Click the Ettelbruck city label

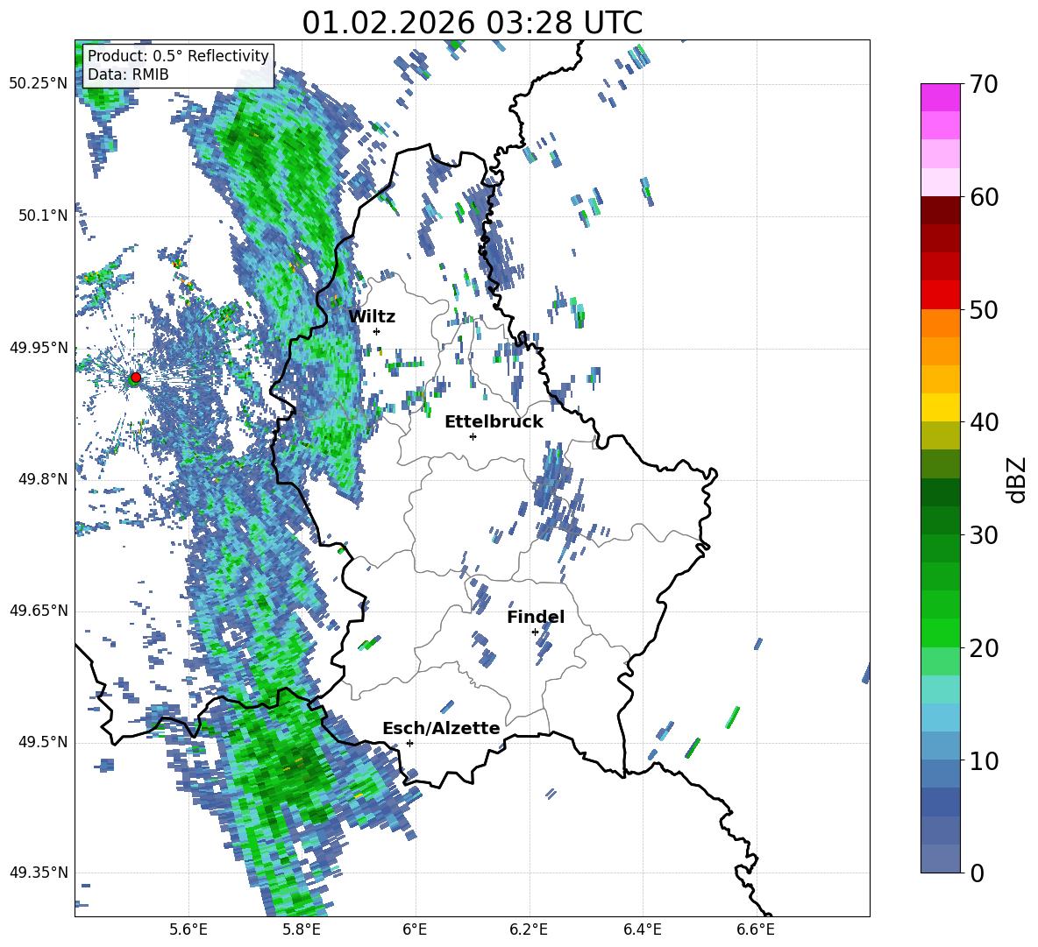point(494,422)
